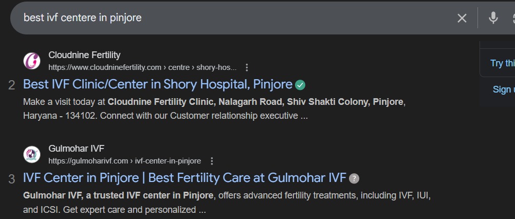Click the Gulmohar IVF result description snippet

point(226,203)
